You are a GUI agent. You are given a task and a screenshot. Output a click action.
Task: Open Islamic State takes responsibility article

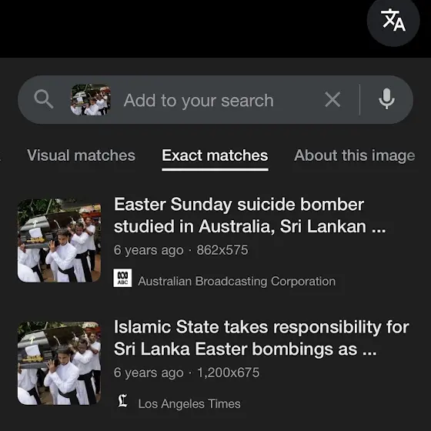(262, 338)
